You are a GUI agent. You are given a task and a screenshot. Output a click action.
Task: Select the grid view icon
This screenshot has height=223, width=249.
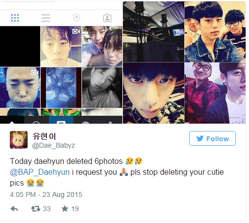[x=15, y=18]
